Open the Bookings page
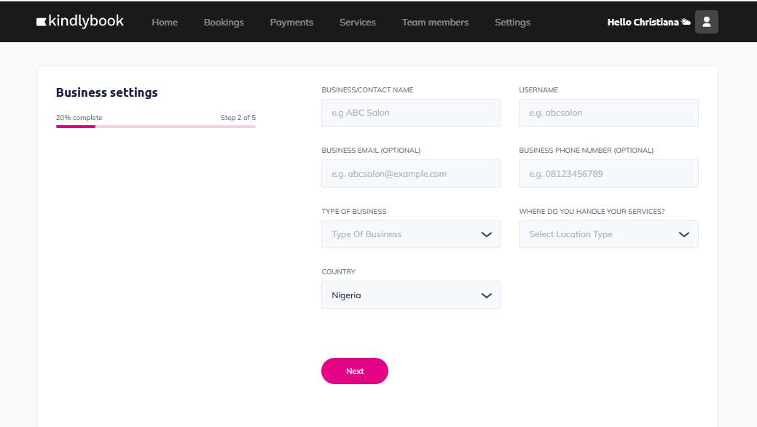The width and height of the screenshot is (757, 427). (x=224, y=22)
